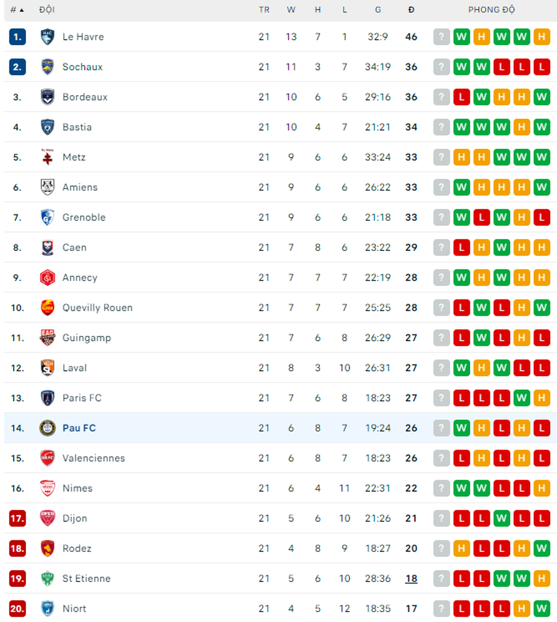The width and height of the screenshot is (557, 622).
Task: Click the G goals column header
Action: point(378,10)
